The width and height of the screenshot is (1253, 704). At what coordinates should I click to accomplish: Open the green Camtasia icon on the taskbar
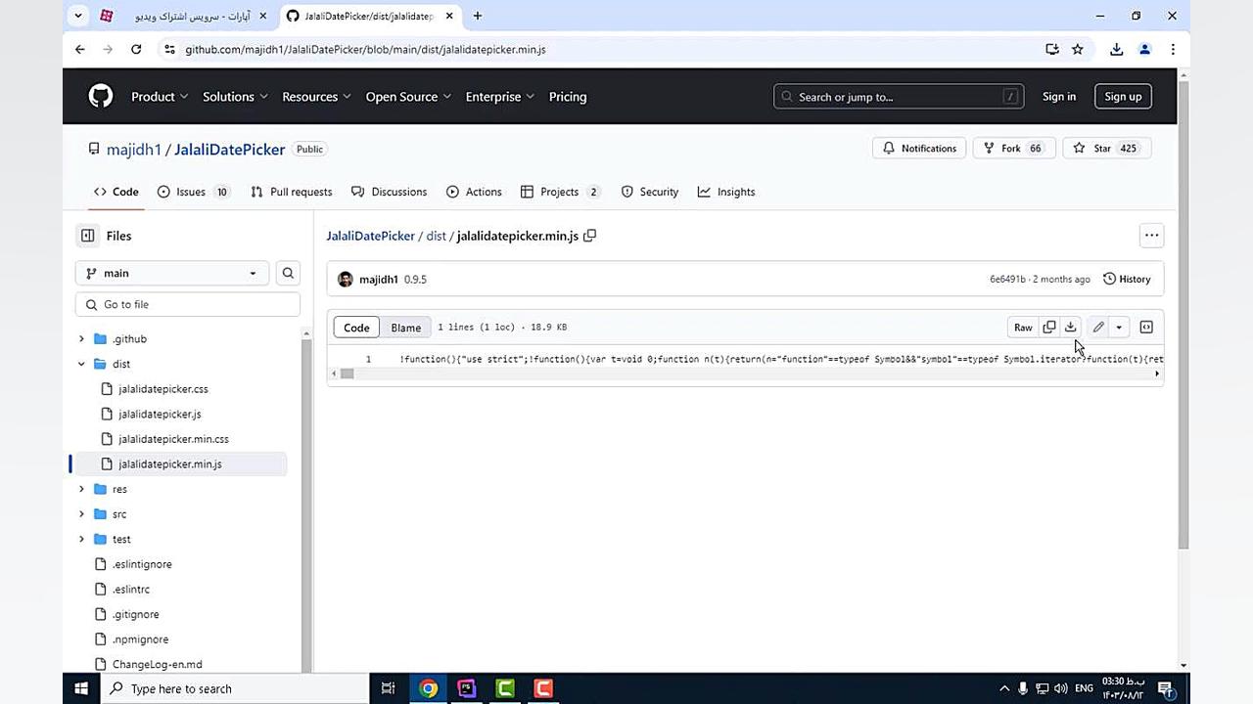[505, 688]
